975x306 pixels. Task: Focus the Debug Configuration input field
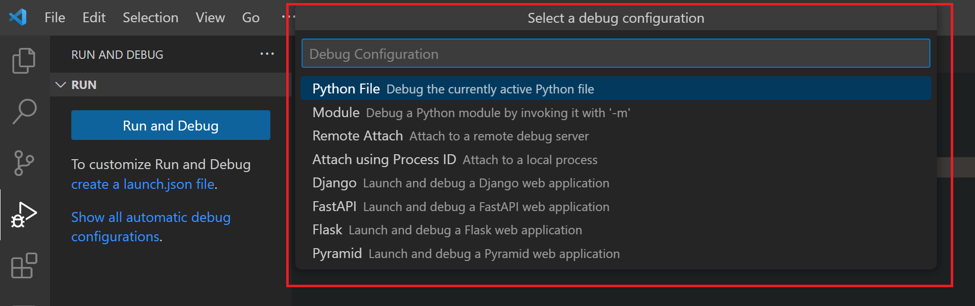coord(616,53)
